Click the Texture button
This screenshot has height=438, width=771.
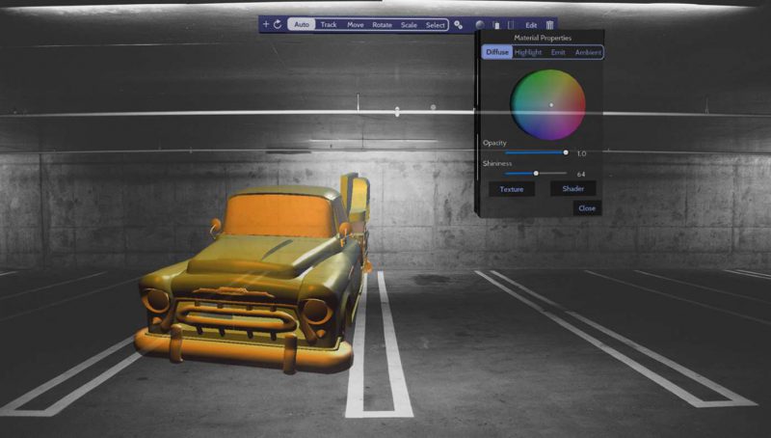pos(512,189)
